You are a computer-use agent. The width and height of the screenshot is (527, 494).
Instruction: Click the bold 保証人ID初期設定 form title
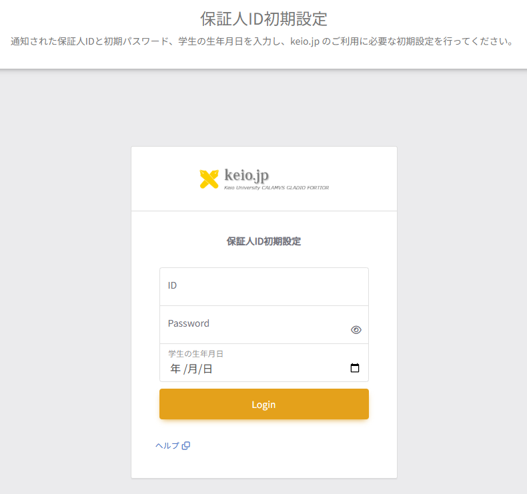coord(263,241)
